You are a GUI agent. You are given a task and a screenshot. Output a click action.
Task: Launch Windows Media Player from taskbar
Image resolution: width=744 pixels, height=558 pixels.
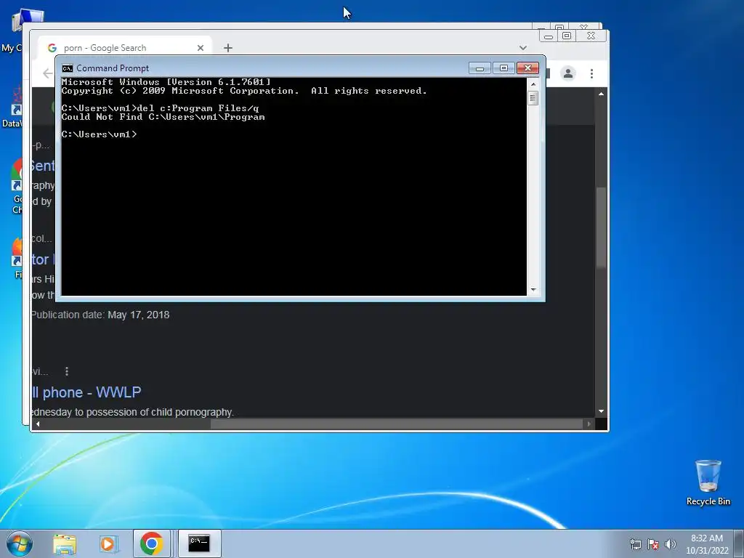click(x=108, y=543)
